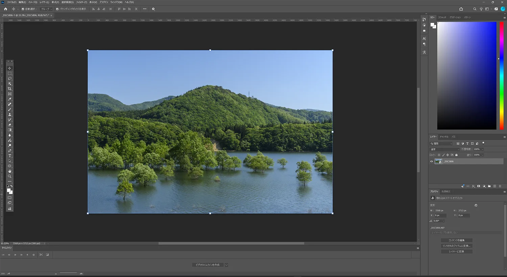Open the ファイル(F) menu
The width and height of the screenshot is (507, 277).
coord(11,2)
